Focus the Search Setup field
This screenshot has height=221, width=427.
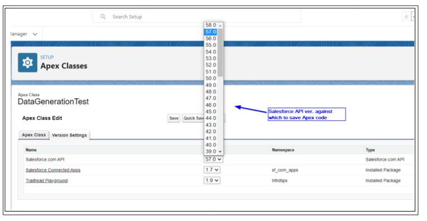click(197, 17)
